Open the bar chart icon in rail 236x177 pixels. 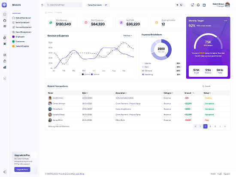coord(5,67)
